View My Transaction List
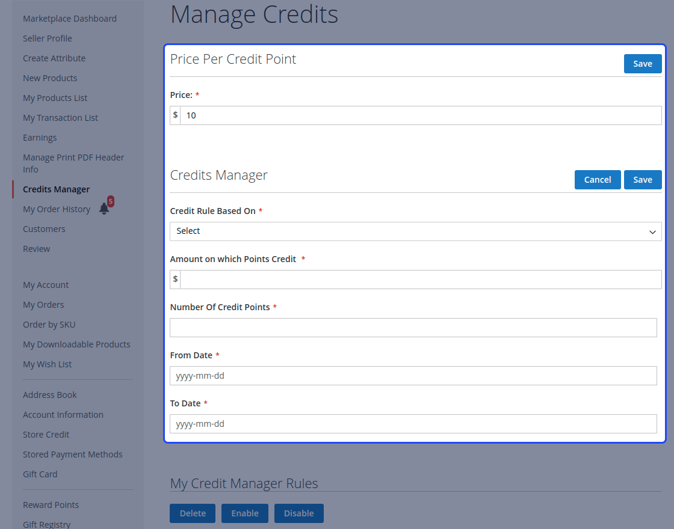The height and width of the screenshot is (529, 674). coord(60,118)
